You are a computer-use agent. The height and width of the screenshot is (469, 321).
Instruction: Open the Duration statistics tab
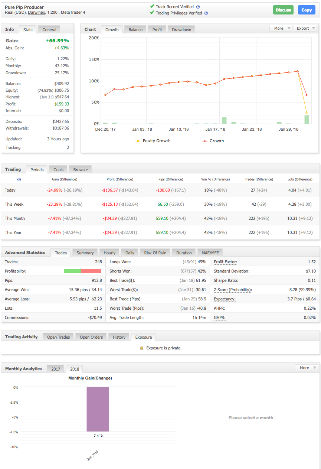(x=184, y=253)
